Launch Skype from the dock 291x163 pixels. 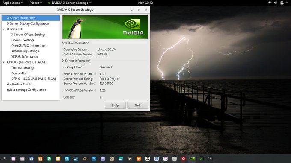click(67, 159)
